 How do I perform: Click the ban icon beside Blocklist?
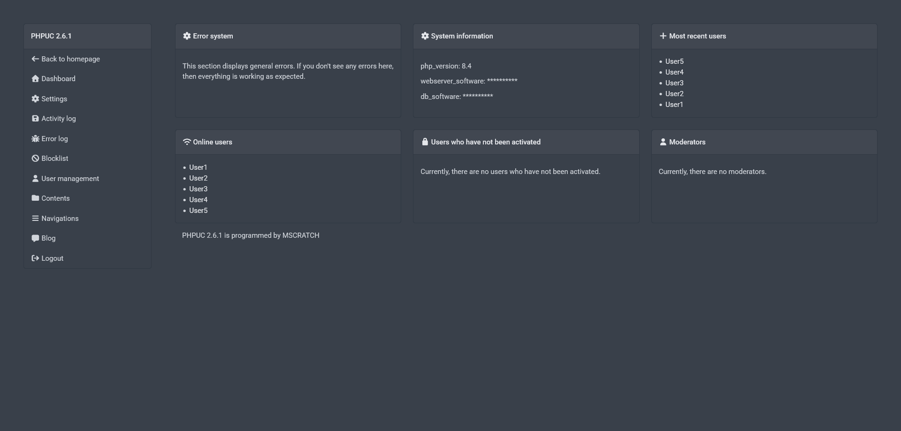tap(35, 159)
